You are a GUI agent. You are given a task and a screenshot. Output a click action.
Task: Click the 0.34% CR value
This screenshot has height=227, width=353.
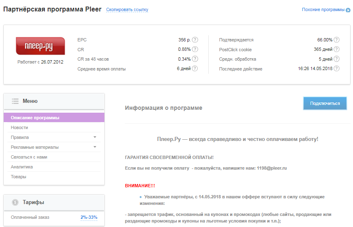[185, 59]
